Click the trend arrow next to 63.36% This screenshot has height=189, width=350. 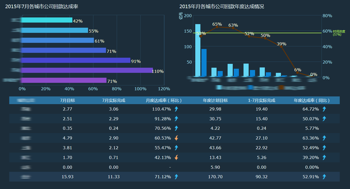click(x=324, y=138)
